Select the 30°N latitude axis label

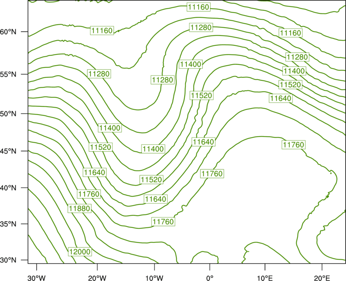point(8,260)
